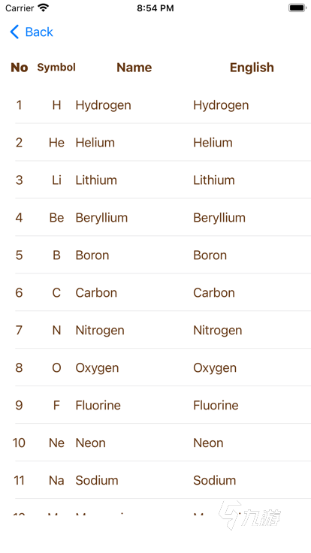Click the Symbol column header

pyautogui.click(x=56, y=67)
